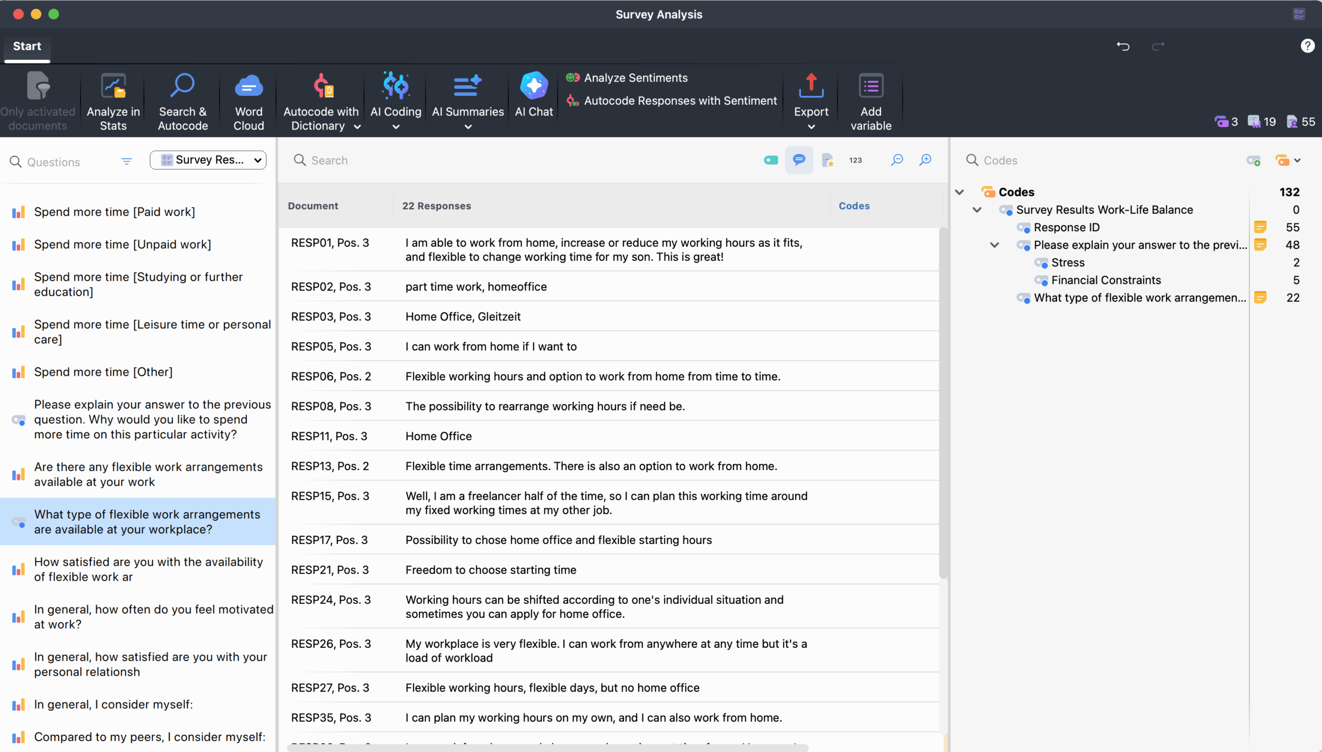This screenshot has height=752, width=1322.
Task: Zoom in on the responses text
Action: (925, 160)
